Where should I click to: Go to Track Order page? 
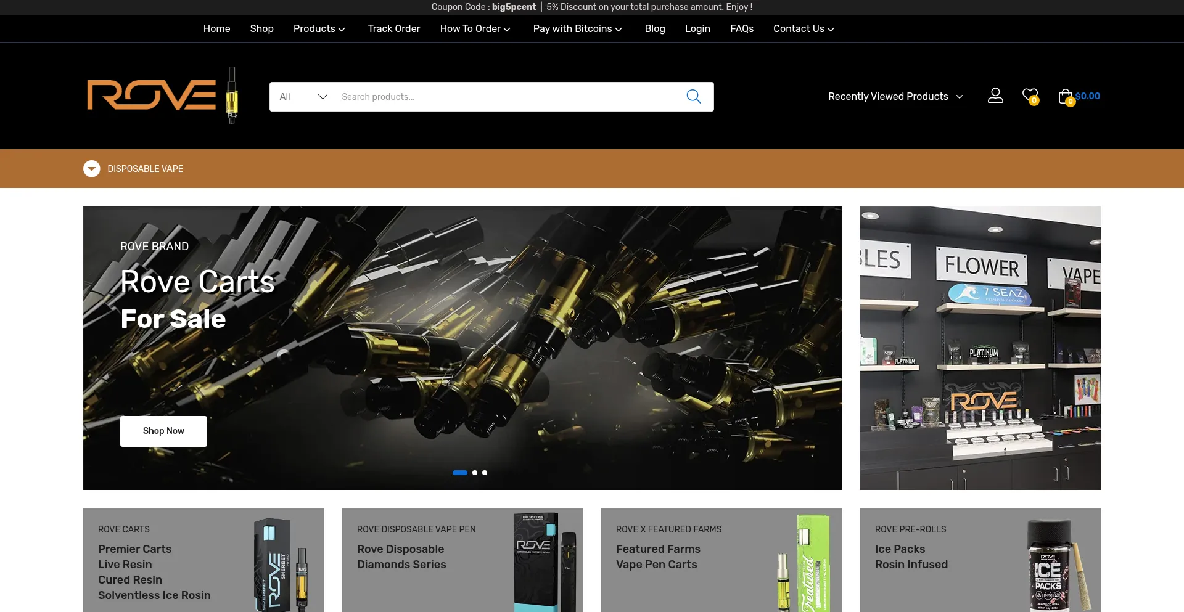[393, 29]
